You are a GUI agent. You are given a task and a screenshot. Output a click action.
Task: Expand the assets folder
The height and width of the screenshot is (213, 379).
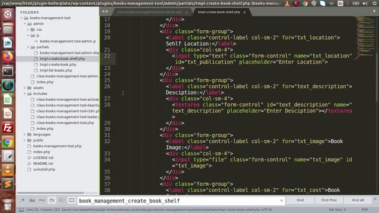point(25,88)
